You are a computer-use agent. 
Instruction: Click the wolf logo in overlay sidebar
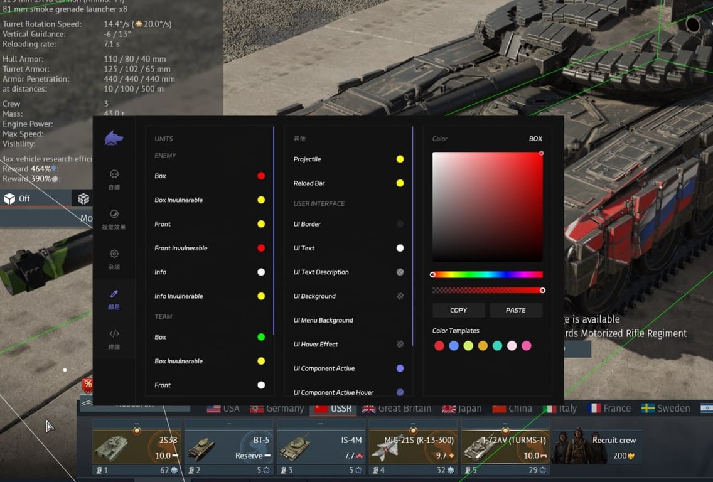tap(114, 138)
